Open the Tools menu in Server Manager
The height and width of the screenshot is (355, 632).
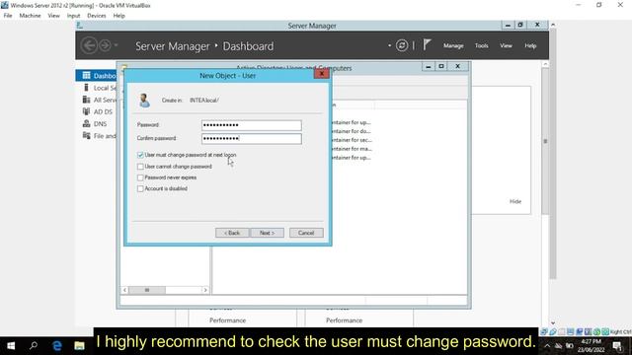click(x=481, y=46)
